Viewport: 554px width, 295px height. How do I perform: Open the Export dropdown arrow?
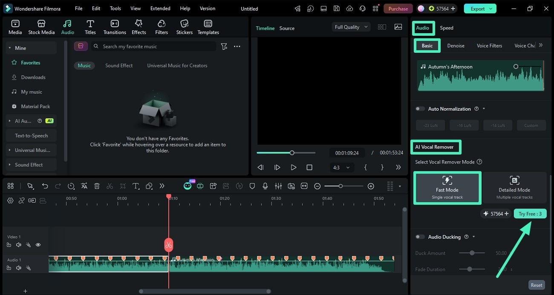[491, 9]
